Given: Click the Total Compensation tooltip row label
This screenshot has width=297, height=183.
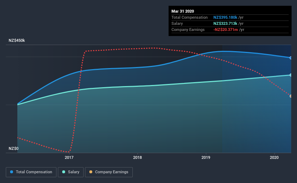Looking at the screenshot, I should tap(190, 17).
